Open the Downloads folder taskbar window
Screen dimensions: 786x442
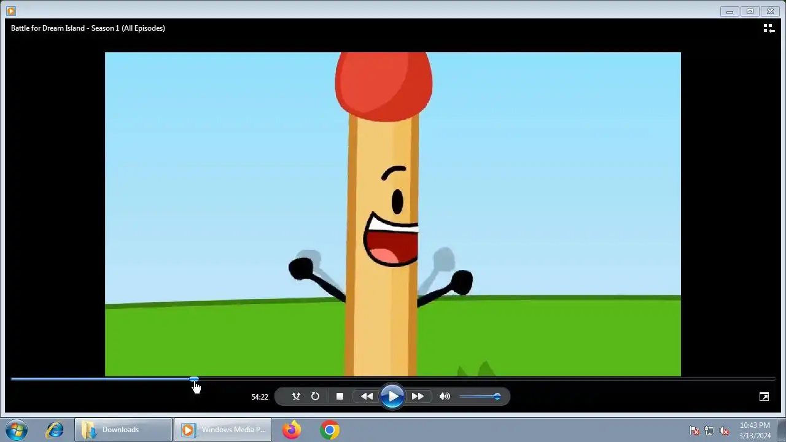(123, 430)
